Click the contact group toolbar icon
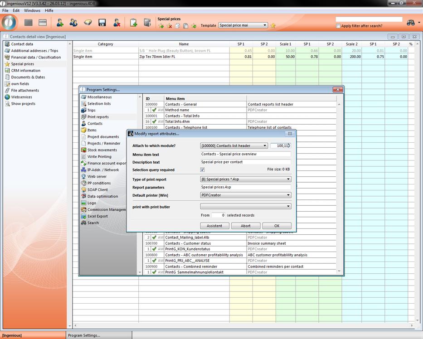The image size is (423, 339). [73, 23]
